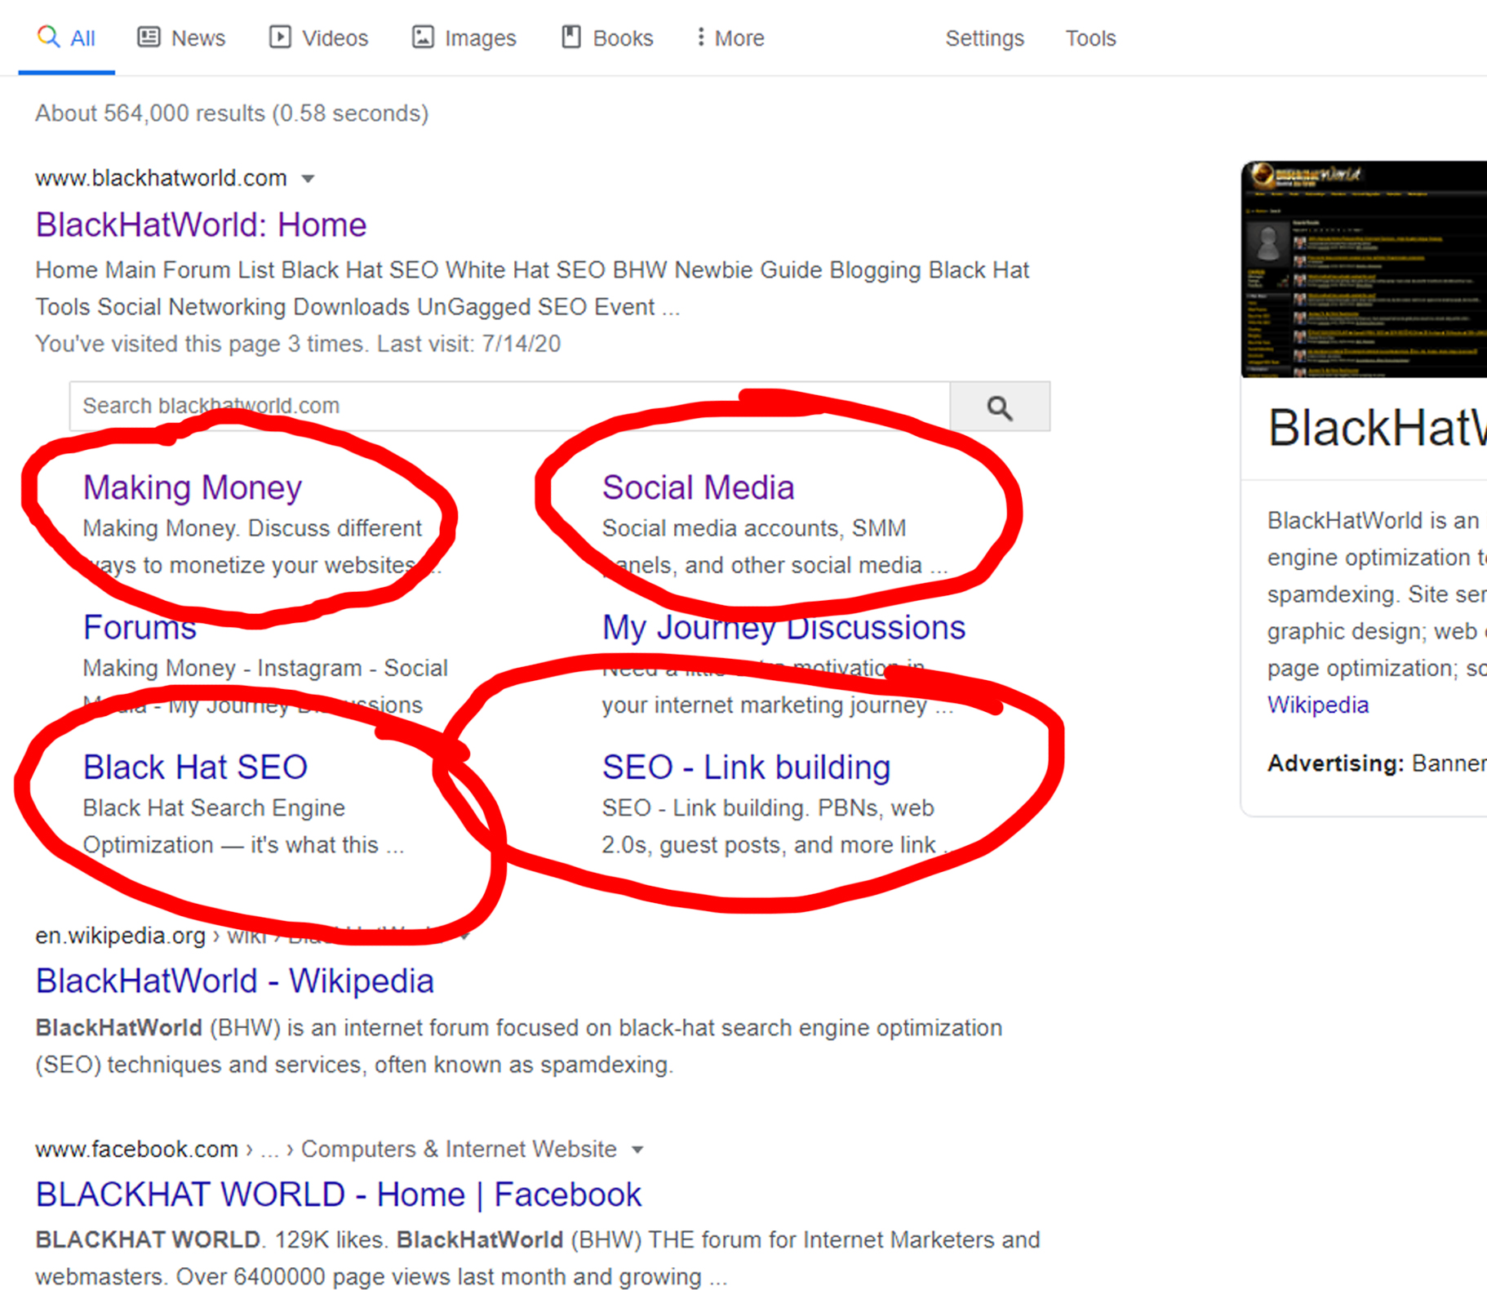The width and height of the screenshot is (1487, 1290).
Task: Open the BLACKHAT WORLD Facebook result
Action: click(339, 1194)
